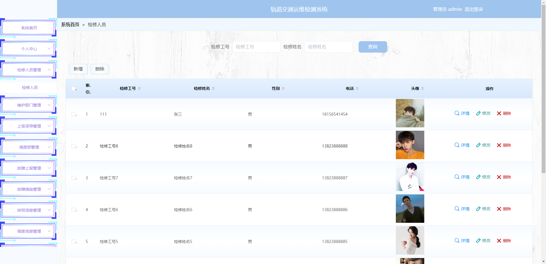Screen dimensions: 546x264
Task: Click the 新增 button
Action: coord(78,69)
